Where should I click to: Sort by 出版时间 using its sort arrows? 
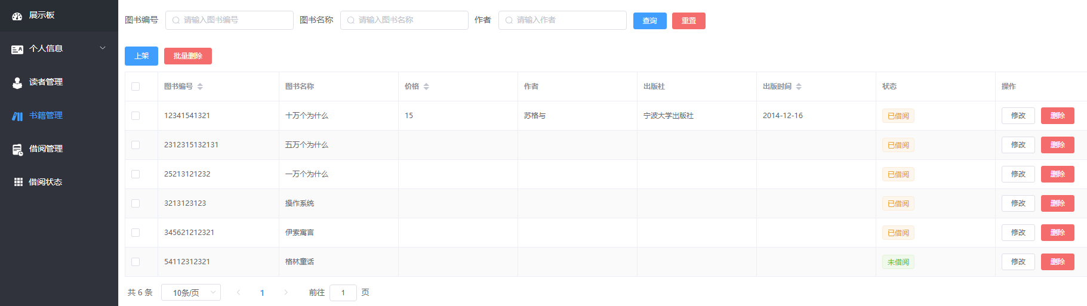(799, 86)
